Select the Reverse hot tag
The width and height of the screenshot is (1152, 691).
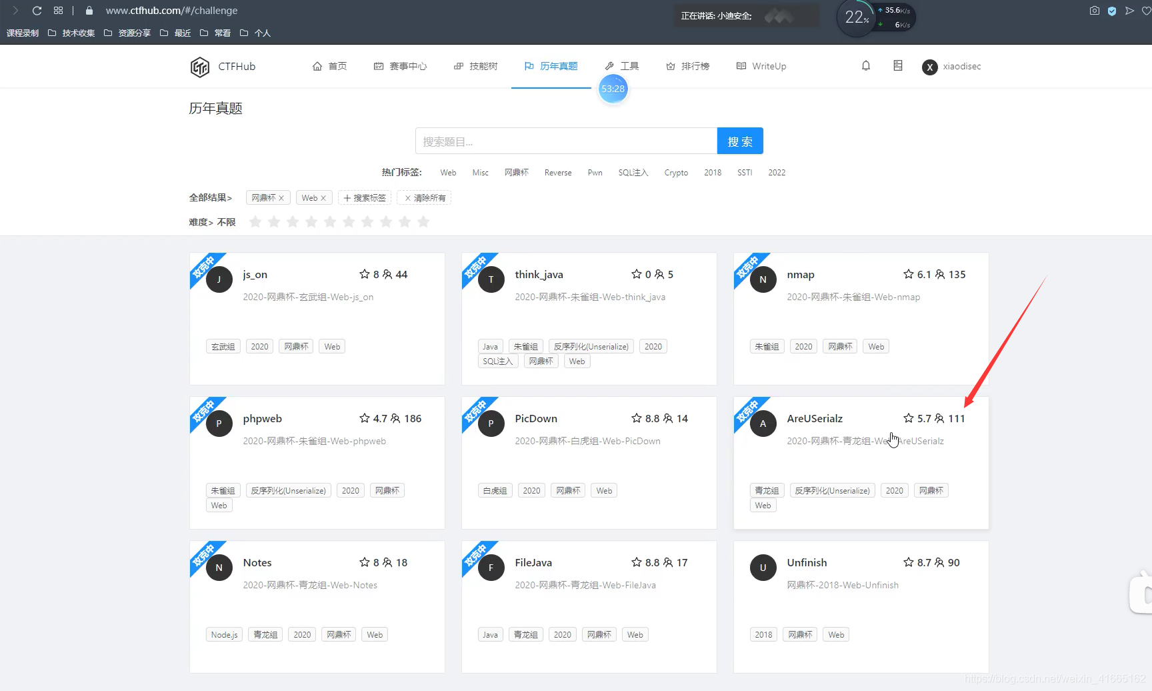coord(558,173)
